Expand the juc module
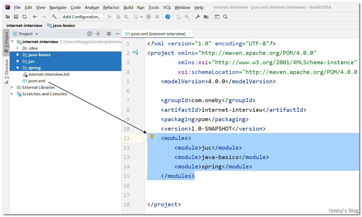Viewport: 362px width, 217px height. (x=18, y=61)
